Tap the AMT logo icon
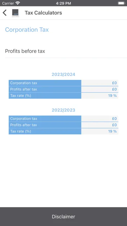127x226 pixels. 16,13
